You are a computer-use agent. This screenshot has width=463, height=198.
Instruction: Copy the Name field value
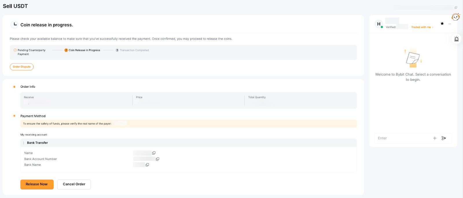[x=154, y=153]
